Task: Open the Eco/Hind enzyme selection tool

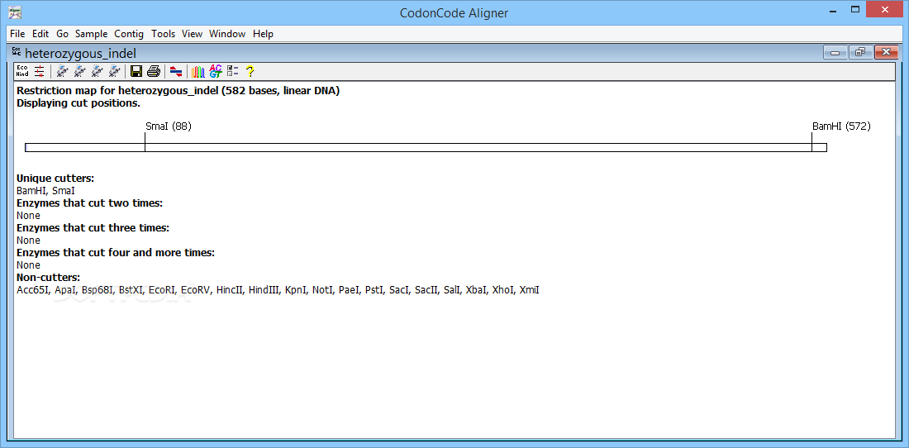Action: [22, 71]
